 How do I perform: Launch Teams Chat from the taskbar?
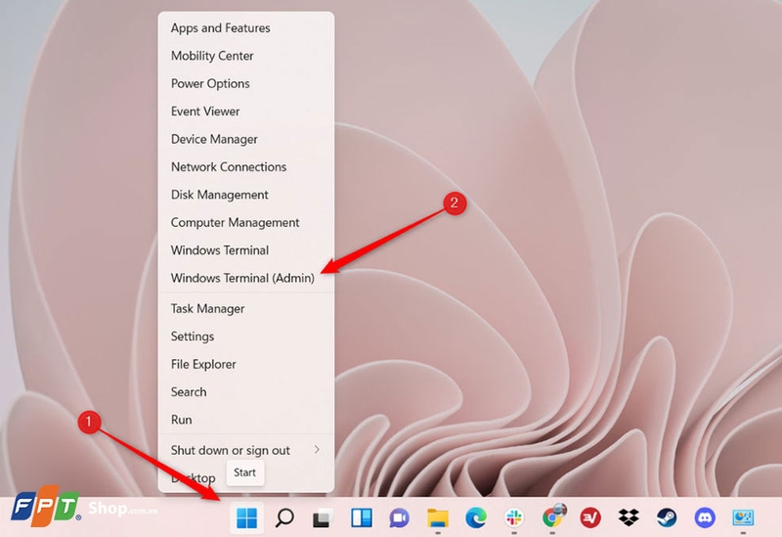click(x=399, y=518)
